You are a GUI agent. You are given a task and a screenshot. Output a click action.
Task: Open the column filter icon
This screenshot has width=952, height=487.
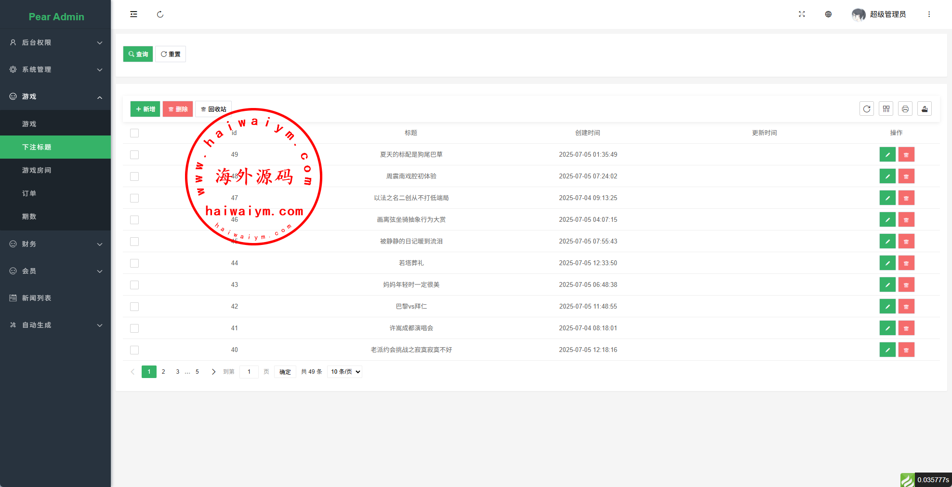(886, 109)
